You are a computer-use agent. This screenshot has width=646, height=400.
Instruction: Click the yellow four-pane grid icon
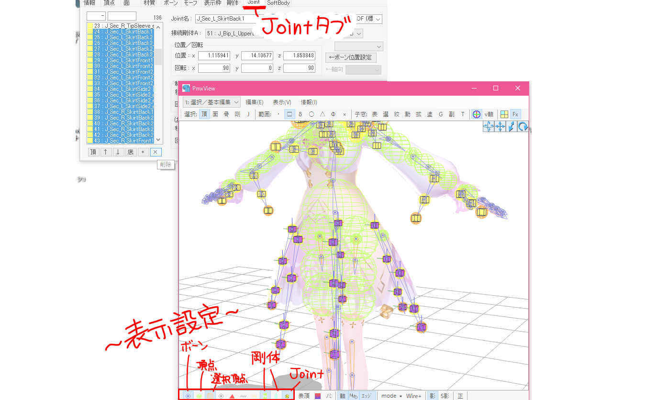pos(504,114)
